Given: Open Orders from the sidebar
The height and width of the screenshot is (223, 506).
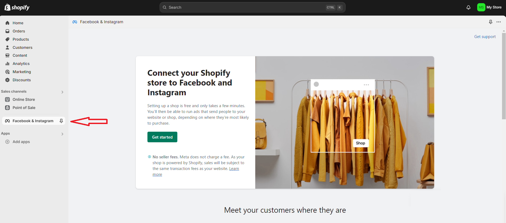Looking at the screenshot, I should [19, 31].
